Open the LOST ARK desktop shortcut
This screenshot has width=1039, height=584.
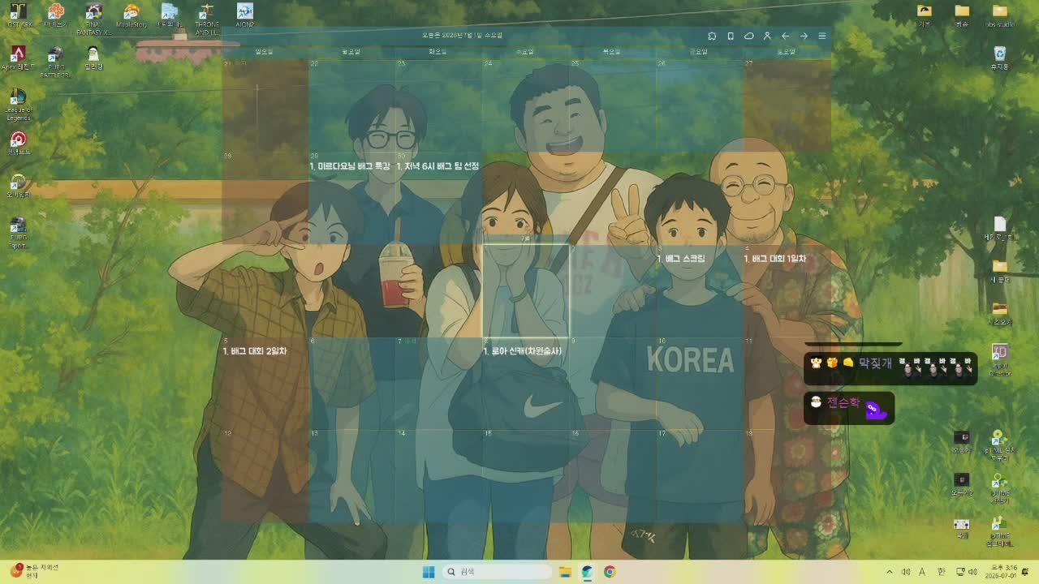pos(18,15)
